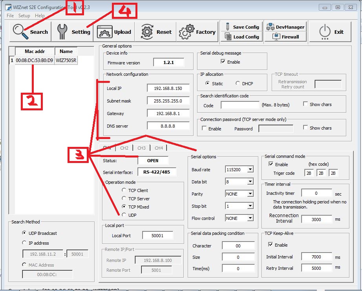
Task: Click the Upload button label
Action: pos(122,32)
